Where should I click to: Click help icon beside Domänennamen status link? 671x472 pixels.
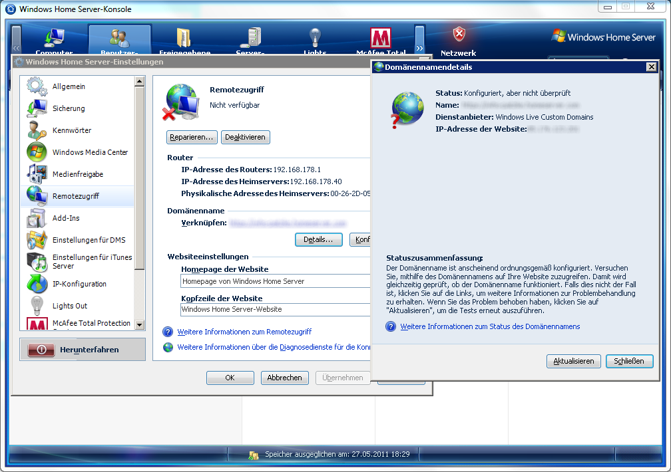point(391,326)
